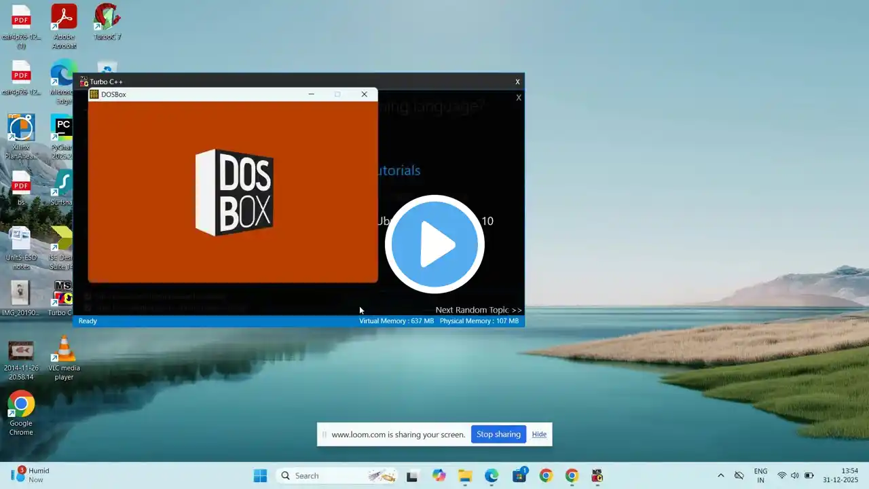Select the bs PDF file on desktop
Viewport: 869px width, 489px height.
pos(21,188)
